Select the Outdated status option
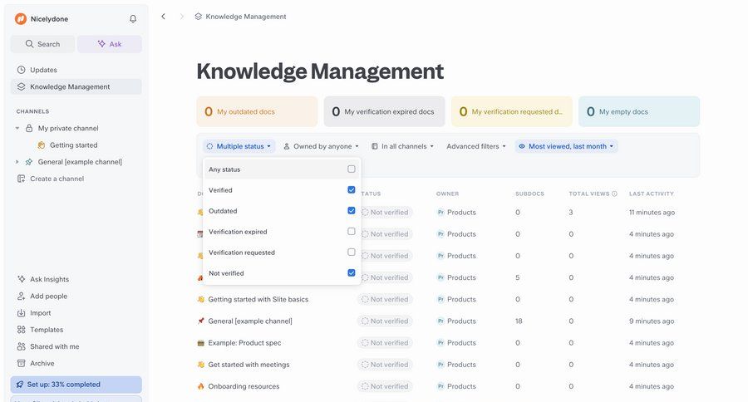Screen dimensions: 748x402 point(223,211)
